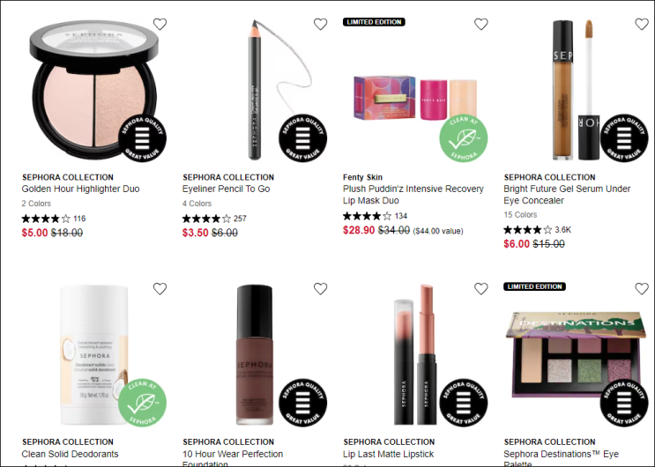Screen dimensions: 655x467
Task: Click Sephora Quality badge on eyeliner pencil
Action: pyautogui.click(x=303, y=138)
